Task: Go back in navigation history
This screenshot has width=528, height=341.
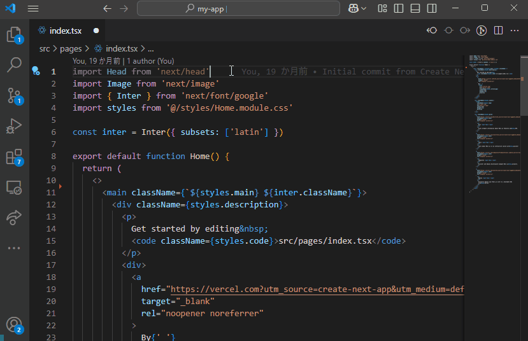Action: point(107,8)
